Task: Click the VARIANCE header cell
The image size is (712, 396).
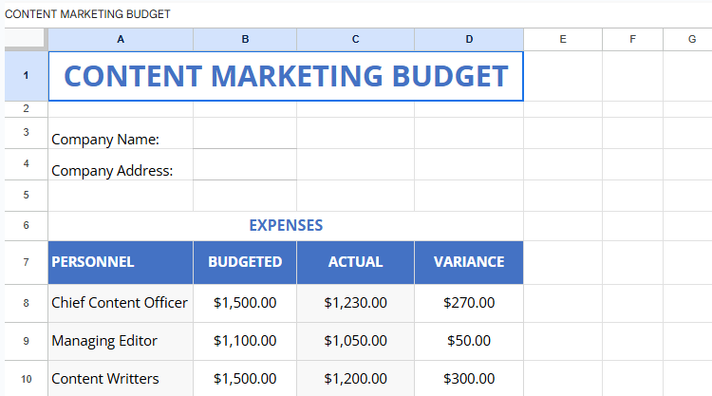Action: pyautogui.click(x=469, y=262)
